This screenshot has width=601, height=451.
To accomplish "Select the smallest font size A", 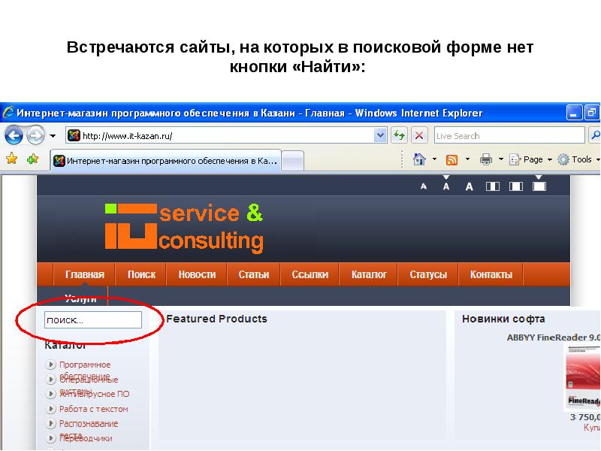I will click(x=424, y=186).
